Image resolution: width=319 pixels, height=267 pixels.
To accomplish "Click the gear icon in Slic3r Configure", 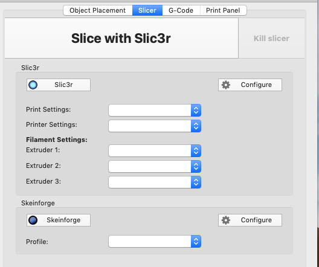I will (x=226, y=85).
